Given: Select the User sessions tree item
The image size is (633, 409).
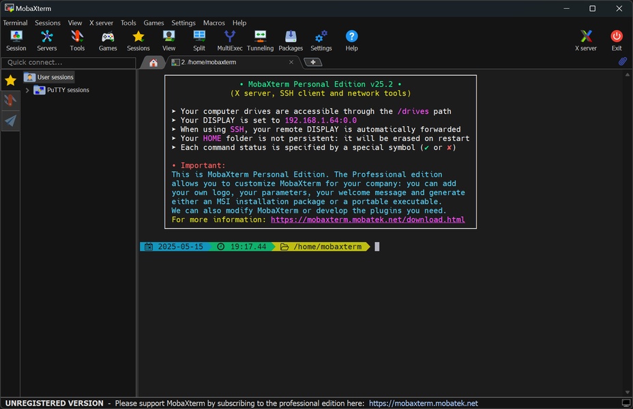Looking at the screenshot, I should pos(55,78).
